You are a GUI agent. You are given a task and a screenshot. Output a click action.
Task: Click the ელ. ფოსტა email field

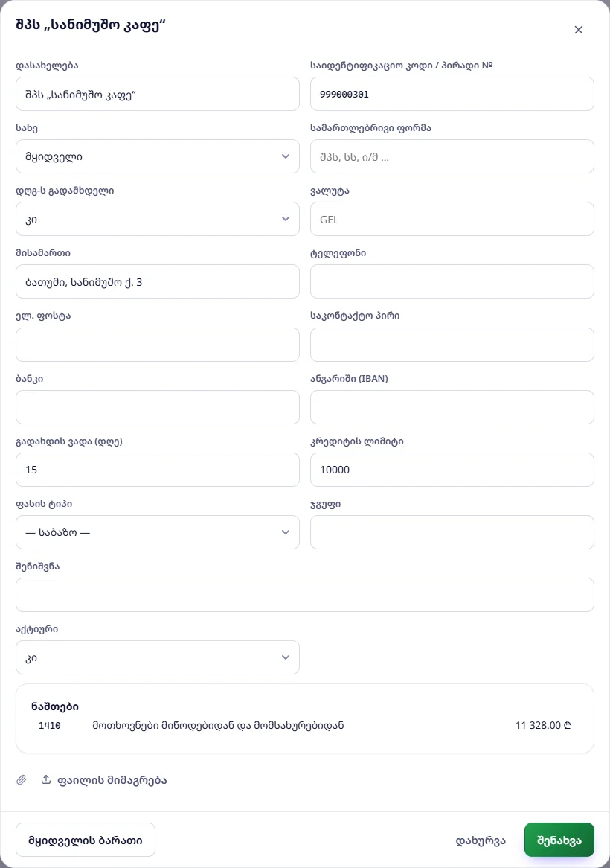[158, 345]
